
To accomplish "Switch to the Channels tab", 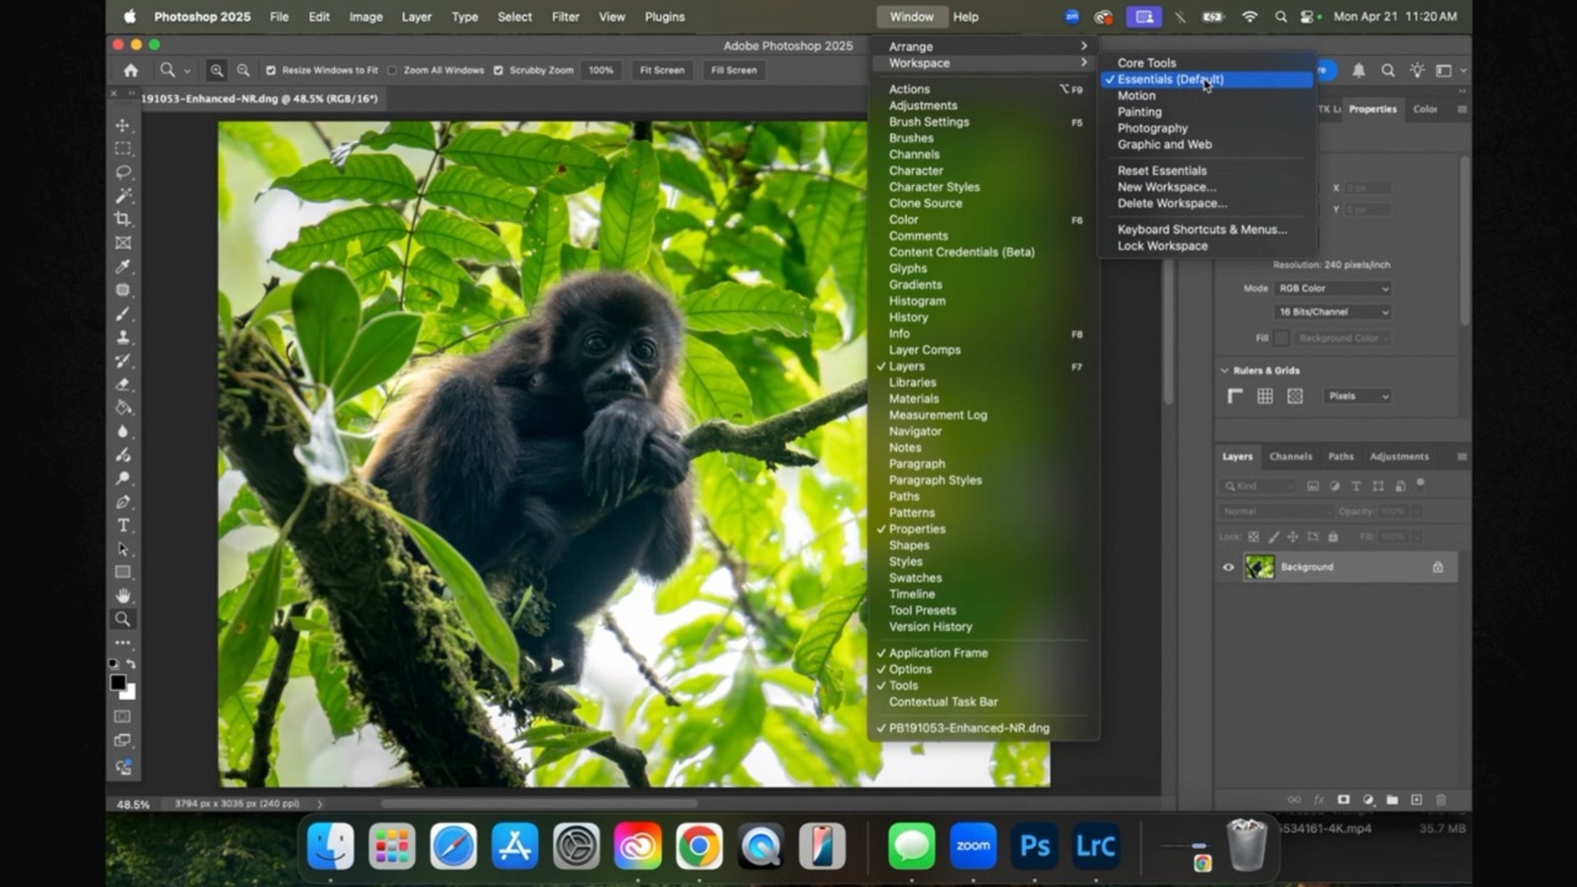I will pyautogui.click(x=1290, y=457).
